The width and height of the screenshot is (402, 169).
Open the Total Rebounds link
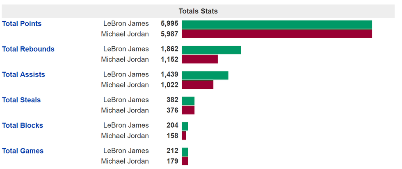[28, 49]
